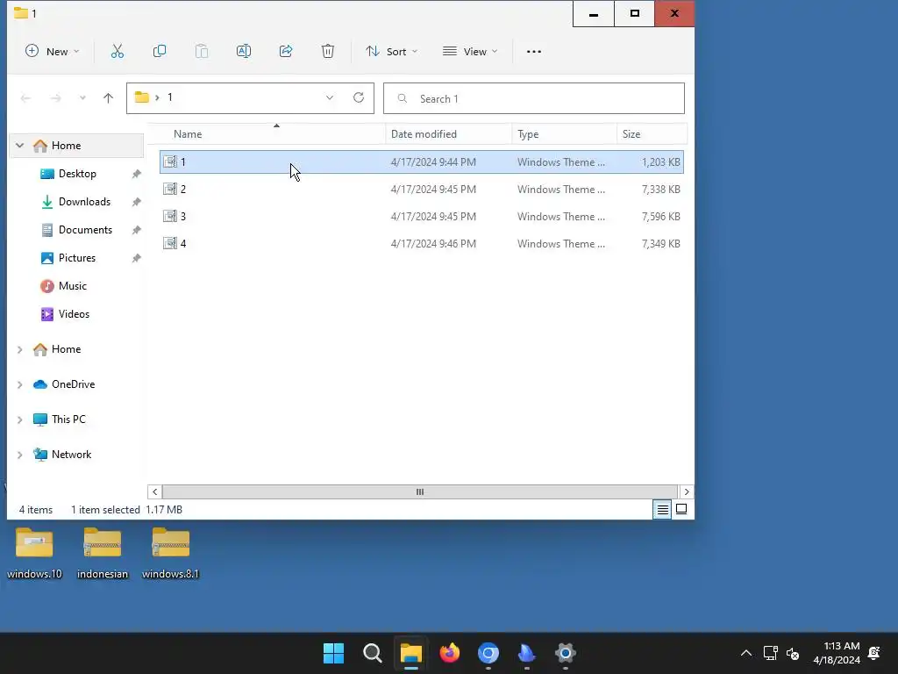Click the Delete trash icon

point(328,52)
